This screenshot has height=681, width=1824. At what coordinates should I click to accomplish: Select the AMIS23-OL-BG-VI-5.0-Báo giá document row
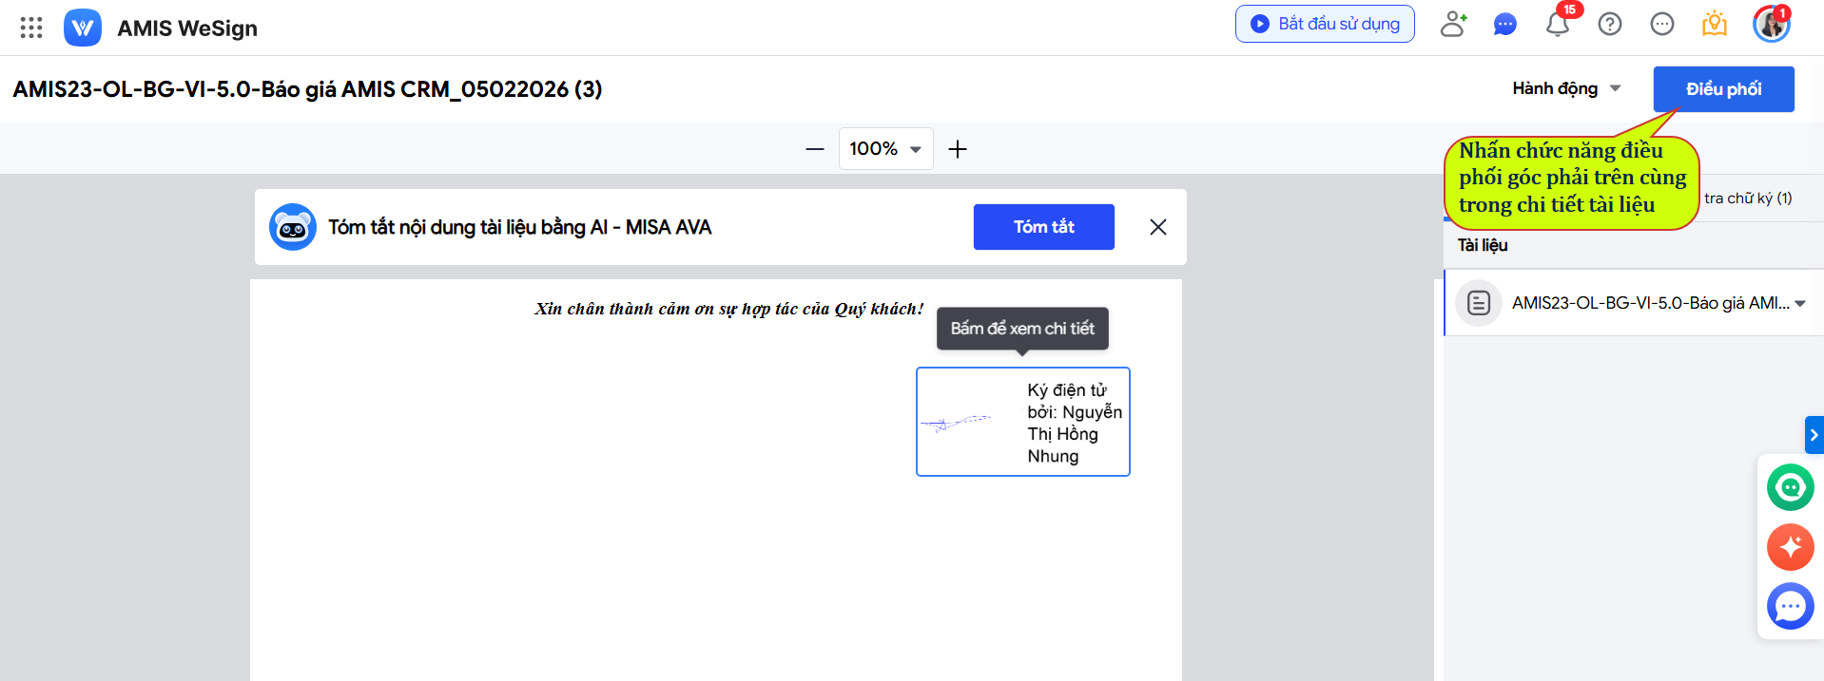(x=1633, y=303)
